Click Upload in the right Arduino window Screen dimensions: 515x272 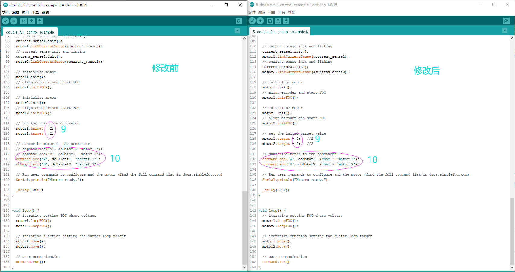pyautogui.click(x=260, y=21)
